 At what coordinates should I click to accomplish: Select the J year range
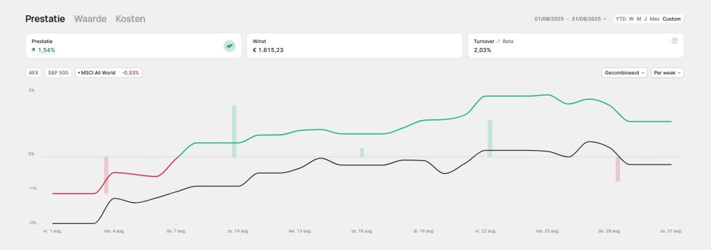pyautogui.click(x=646, y=19)
